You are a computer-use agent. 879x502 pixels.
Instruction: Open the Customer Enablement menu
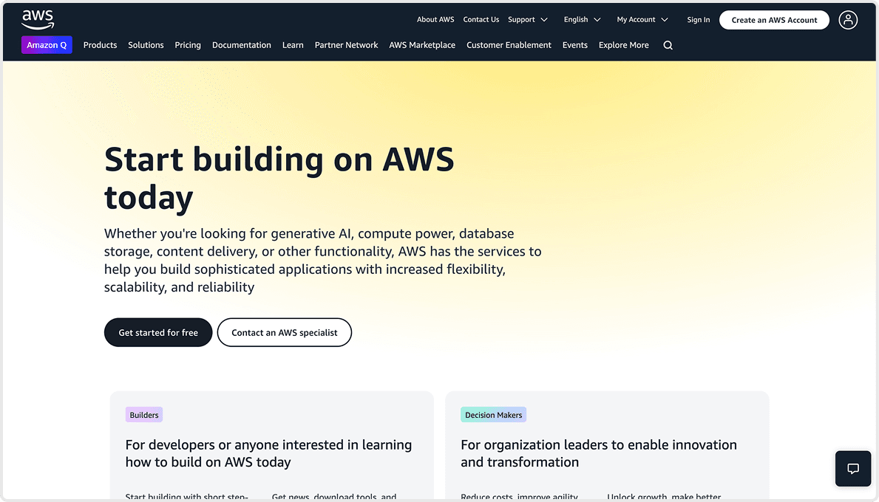point(509,45)
